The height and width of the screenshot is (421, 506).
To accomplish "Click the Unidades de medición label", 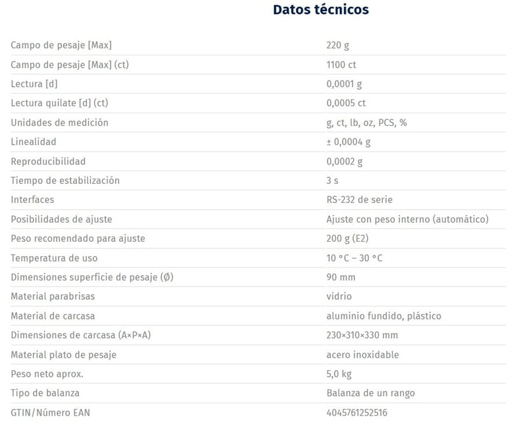I will point(59,123).
